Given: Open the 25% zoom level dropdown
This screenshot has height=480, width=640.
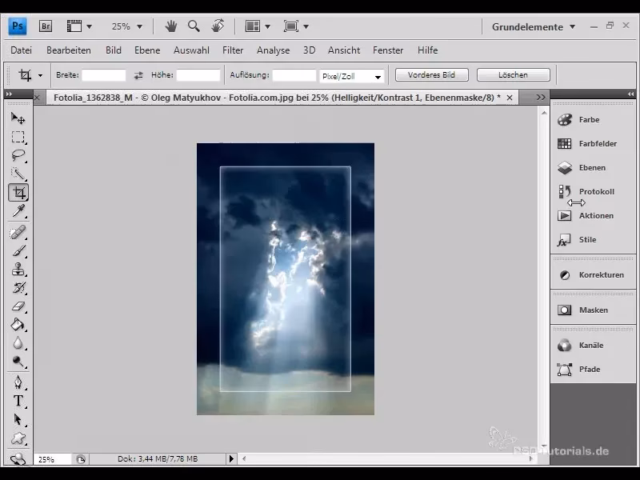Looking at the screenshot, I should coord(126,26).
